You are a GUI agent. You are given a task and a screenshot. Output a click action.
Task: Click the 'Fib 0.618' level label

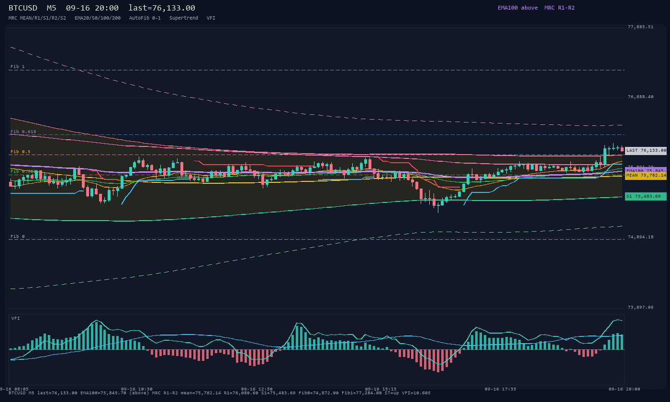pos(23,132)
